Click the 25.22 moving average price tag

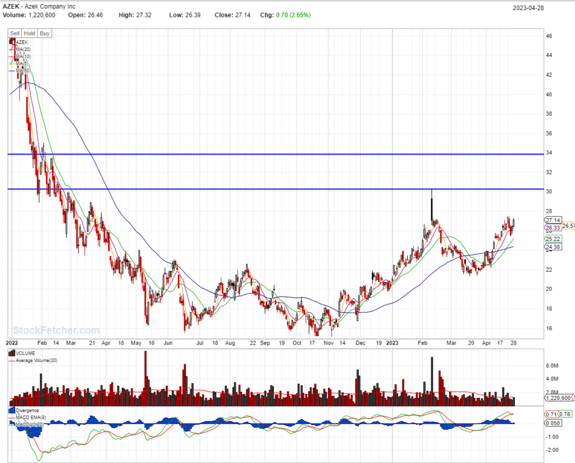553,239
